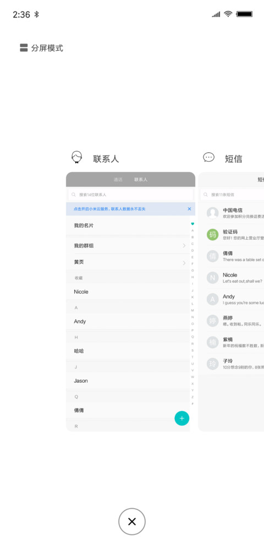Screen dimensions: 264x557
Task: Jump to letter Z in index bar
Action: point(193,397)
